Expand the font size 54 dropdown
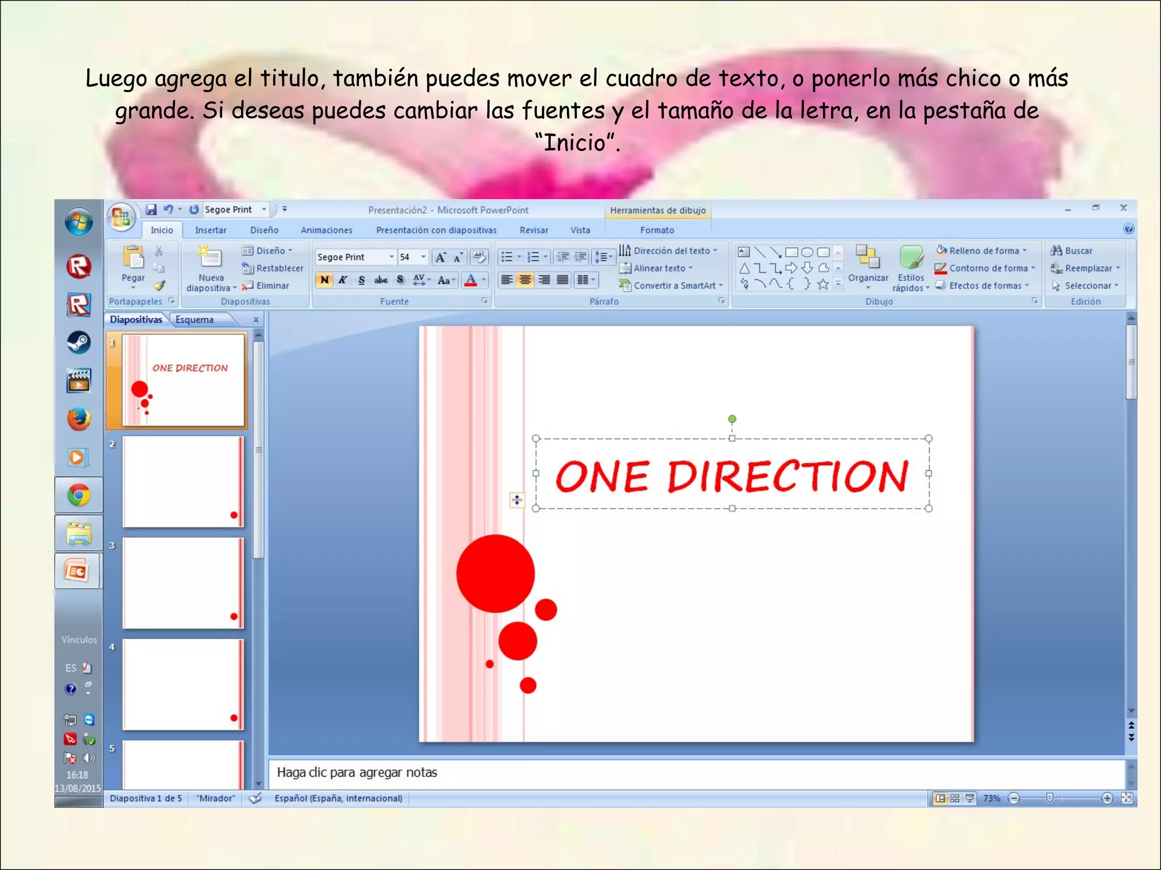1161x870 pixels. [x=423, y=257]
